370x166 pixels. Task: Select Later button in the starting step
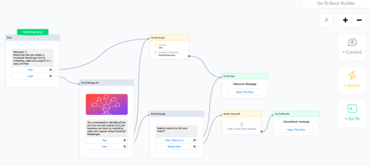pyautogui.click(x=30, y=76)
